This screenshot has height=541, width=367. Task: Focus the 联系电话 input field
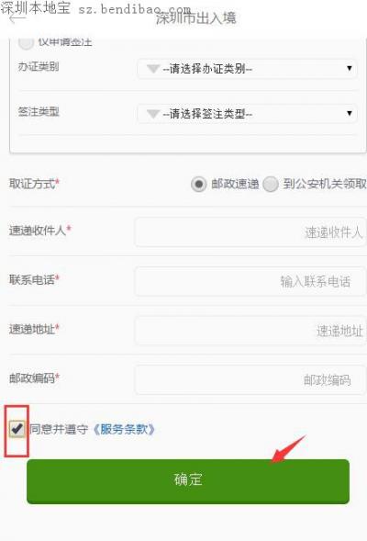tap(250, 281)
